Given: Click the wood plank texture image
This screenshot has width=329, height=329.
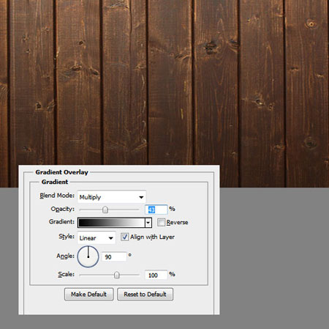Looking at the screenshot, I should [x=164, y=82].
